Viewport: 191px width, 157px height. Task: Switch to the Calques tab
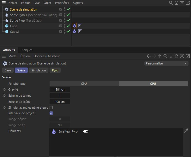tap(27, 50)
